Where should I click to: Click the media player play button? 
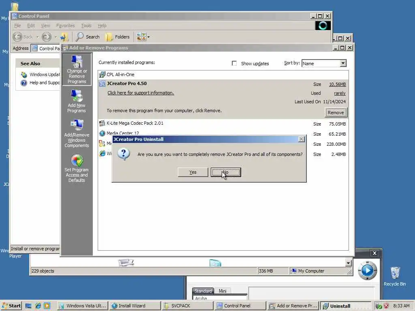pyautogui.click(x=367, y=270)
